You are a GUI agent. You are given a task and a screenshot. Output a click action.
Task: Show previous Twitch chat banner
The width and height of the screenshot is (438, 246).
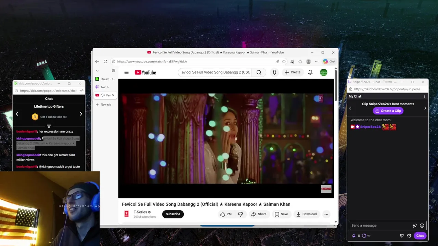(350, 108)
